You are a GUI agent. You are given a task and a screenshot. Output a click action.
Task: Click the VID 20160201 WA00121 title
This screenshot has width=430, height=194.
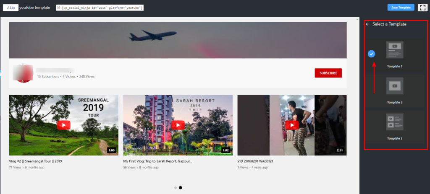click(x=257, y=161)
